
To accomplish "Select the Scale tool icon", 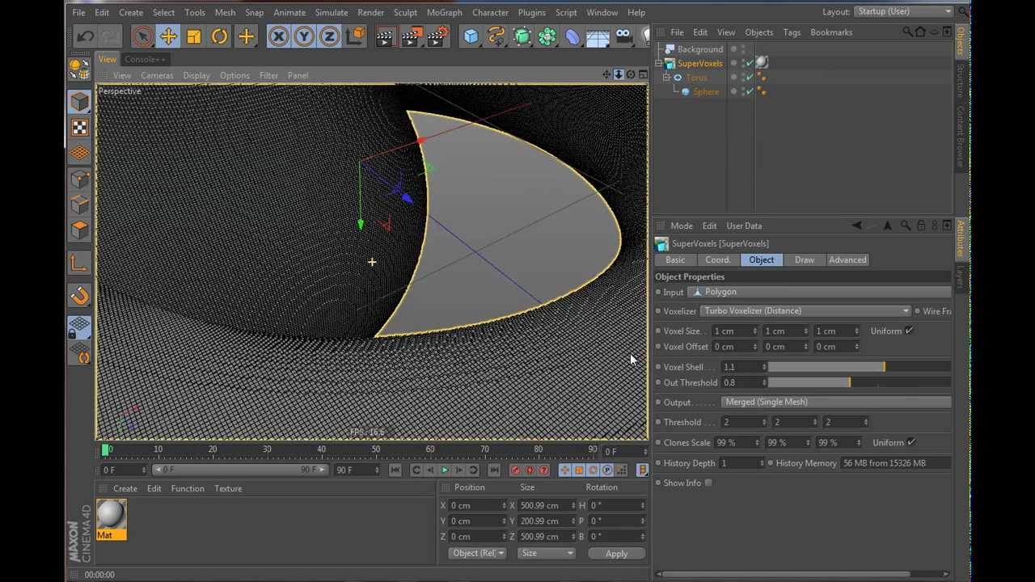I will pyautogui.click(x=194, y=36).
